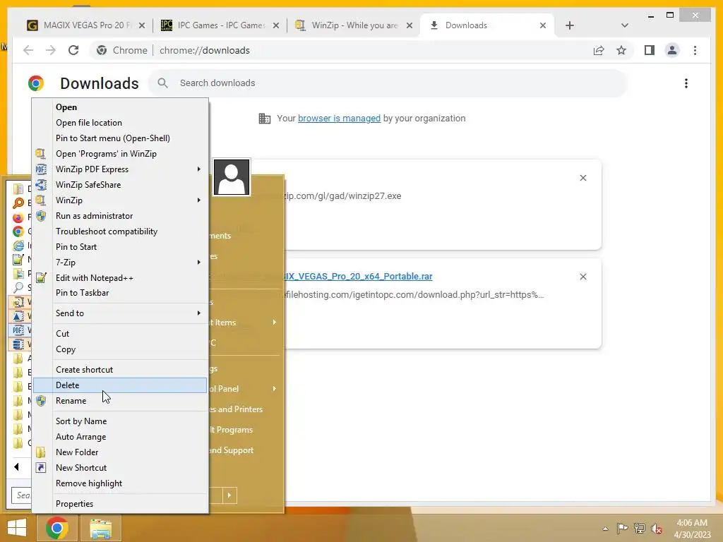Choose New Shortcut
Viewport: 723px width, 542px height.
120,467
